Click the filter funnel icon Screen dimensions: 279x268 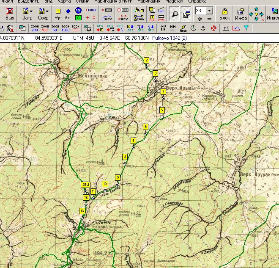tap(246, 28)
